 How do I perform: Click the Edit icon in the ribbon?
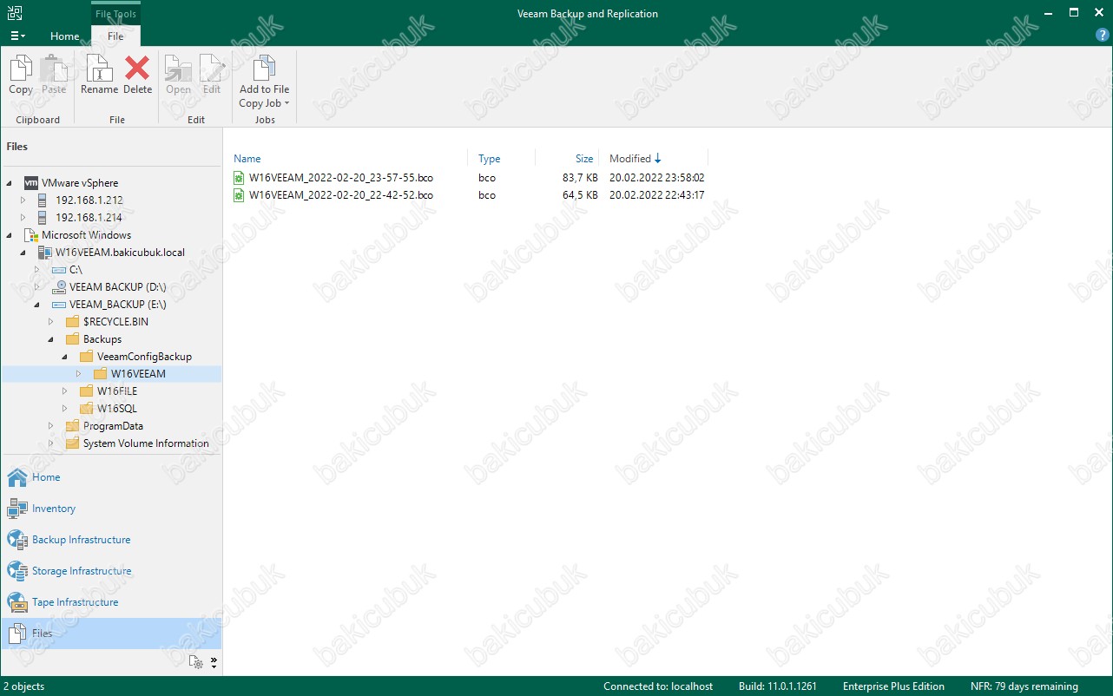[x=212, y=68]
